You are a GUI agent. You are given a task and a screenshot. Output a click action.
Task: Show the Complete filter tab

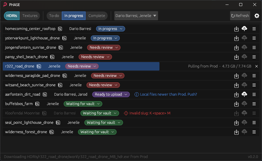point(97,16)
